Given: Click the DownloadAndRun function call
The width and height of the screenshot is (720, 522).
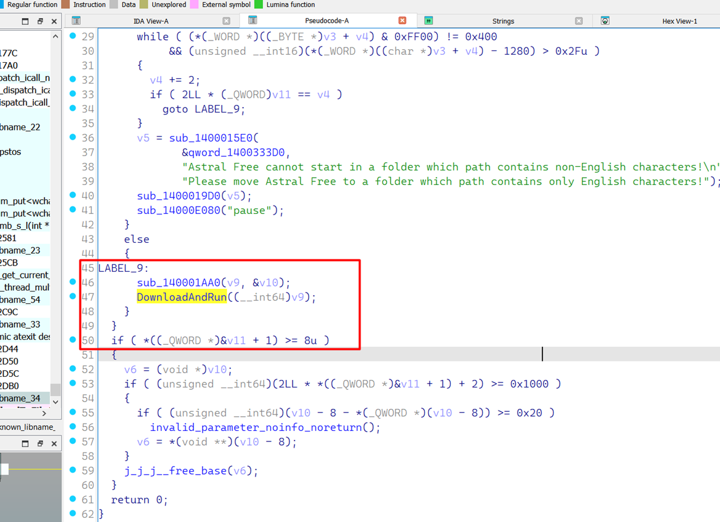Looking at the screenshot, I should coord(181,297).
